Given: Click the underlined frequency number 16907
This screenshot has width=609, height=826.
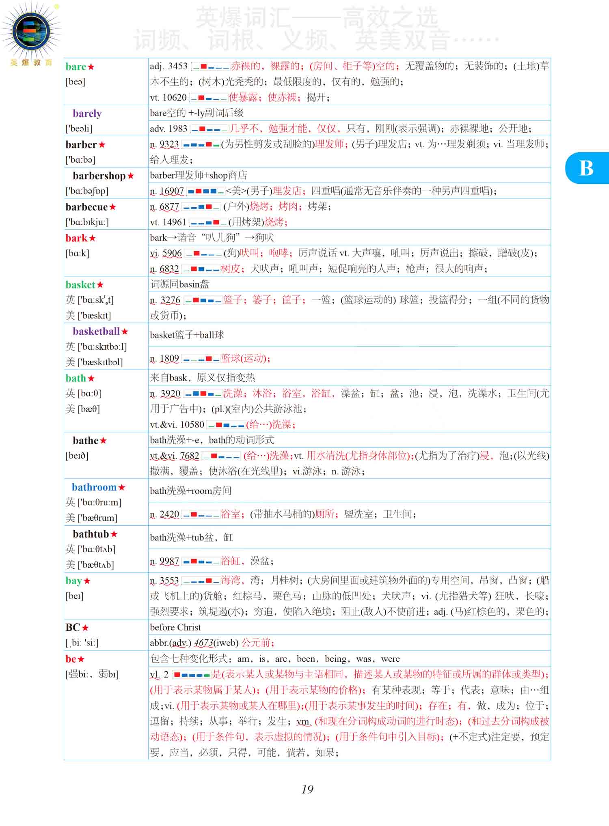Looking at the screenshot, I should 172,191.
